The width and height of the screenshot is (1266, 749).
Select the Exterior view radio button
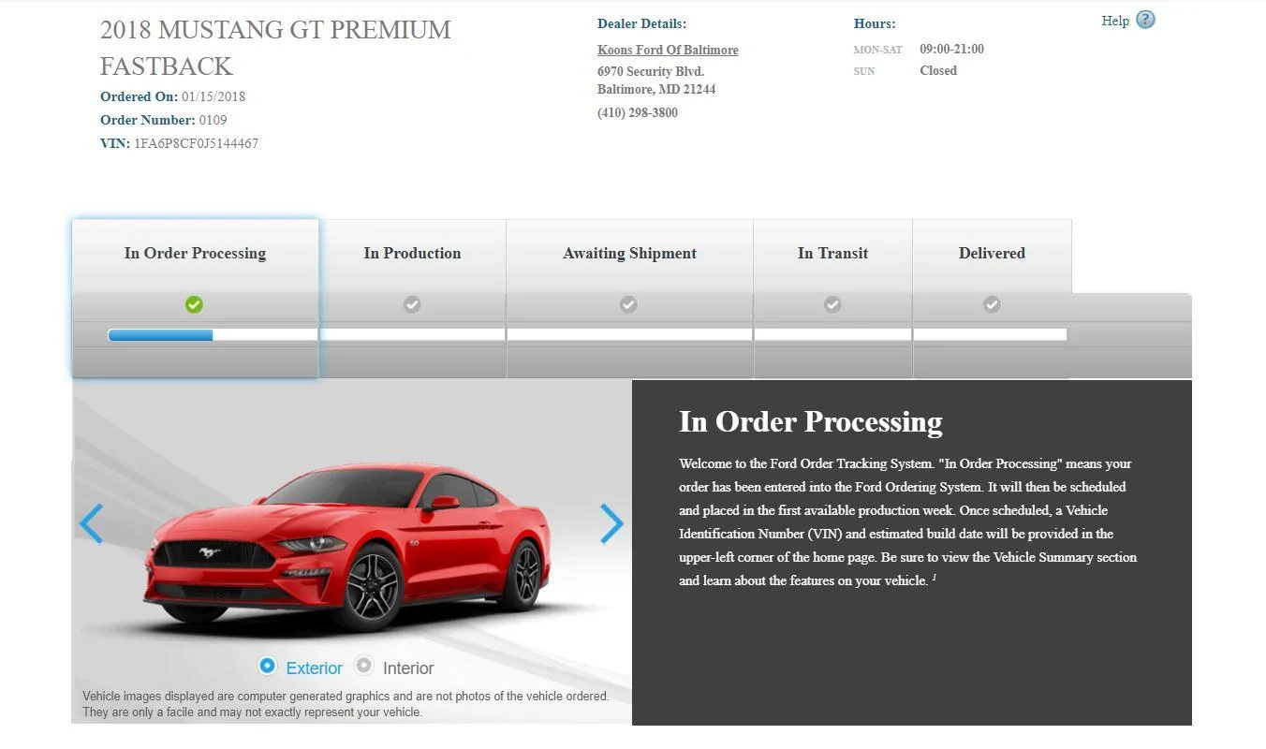point(268,666)
